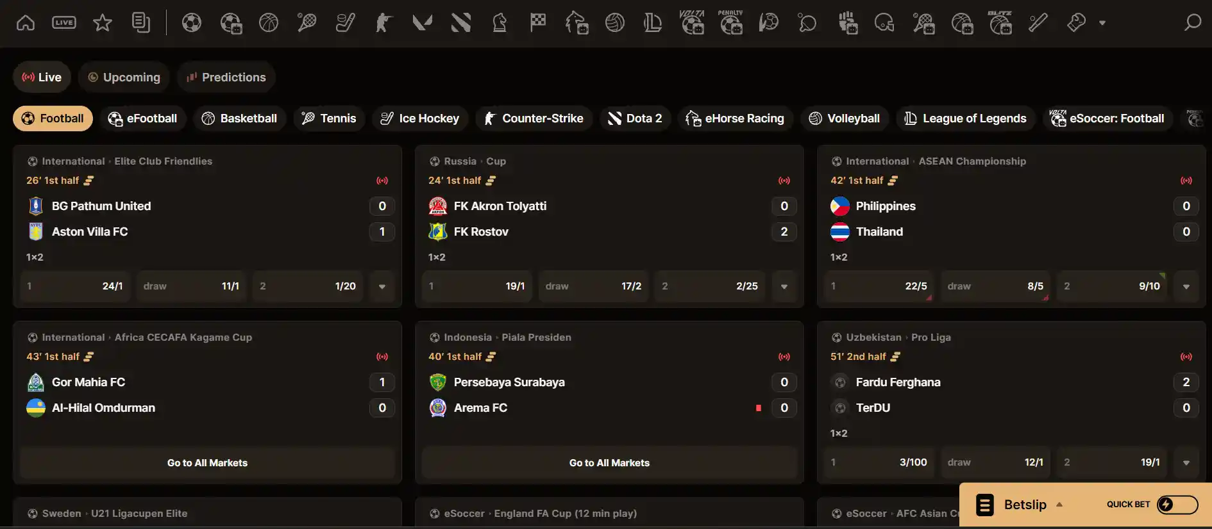Image resolution: width=1212 pixels, height=529 pixels.
Task: Pick the draw at 17/2 in Russia Cup
Action: (593, 286)
